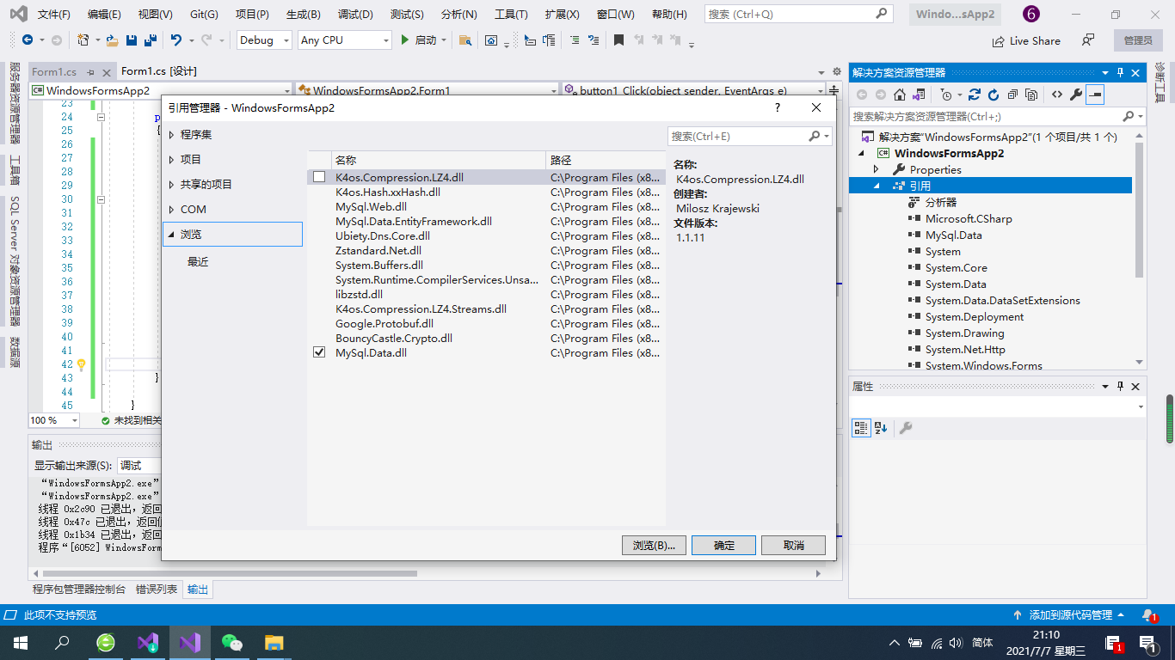
Task: Click the open file folder icon
Action: click(x=112, y=40)
